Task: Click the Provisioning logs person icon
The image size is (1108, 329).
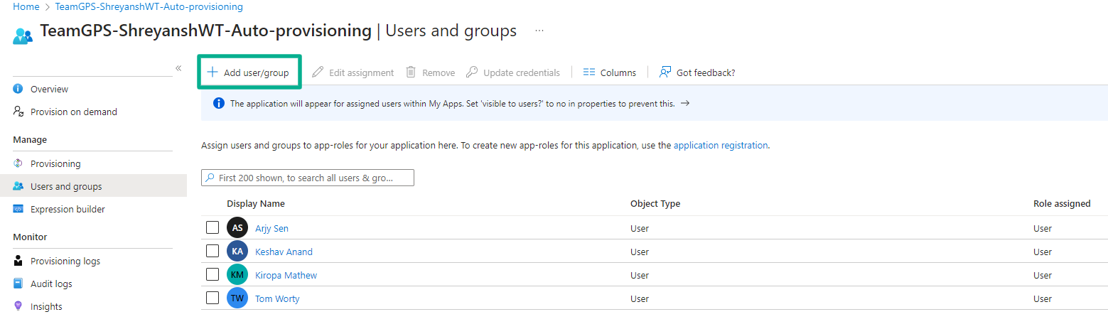Action: coord(18,261)
